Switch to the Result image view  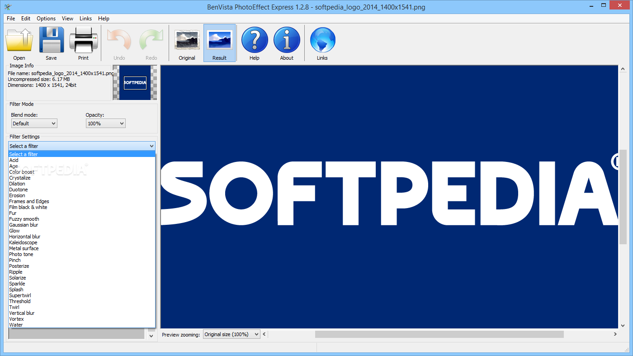tap(219, 43)
